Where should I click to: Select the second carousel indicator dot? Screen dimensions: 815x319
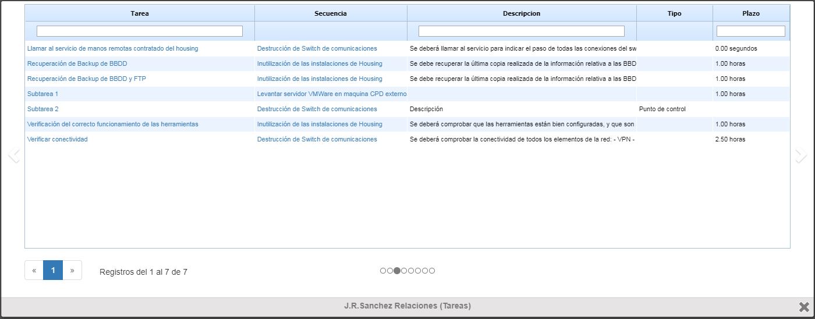390,271
